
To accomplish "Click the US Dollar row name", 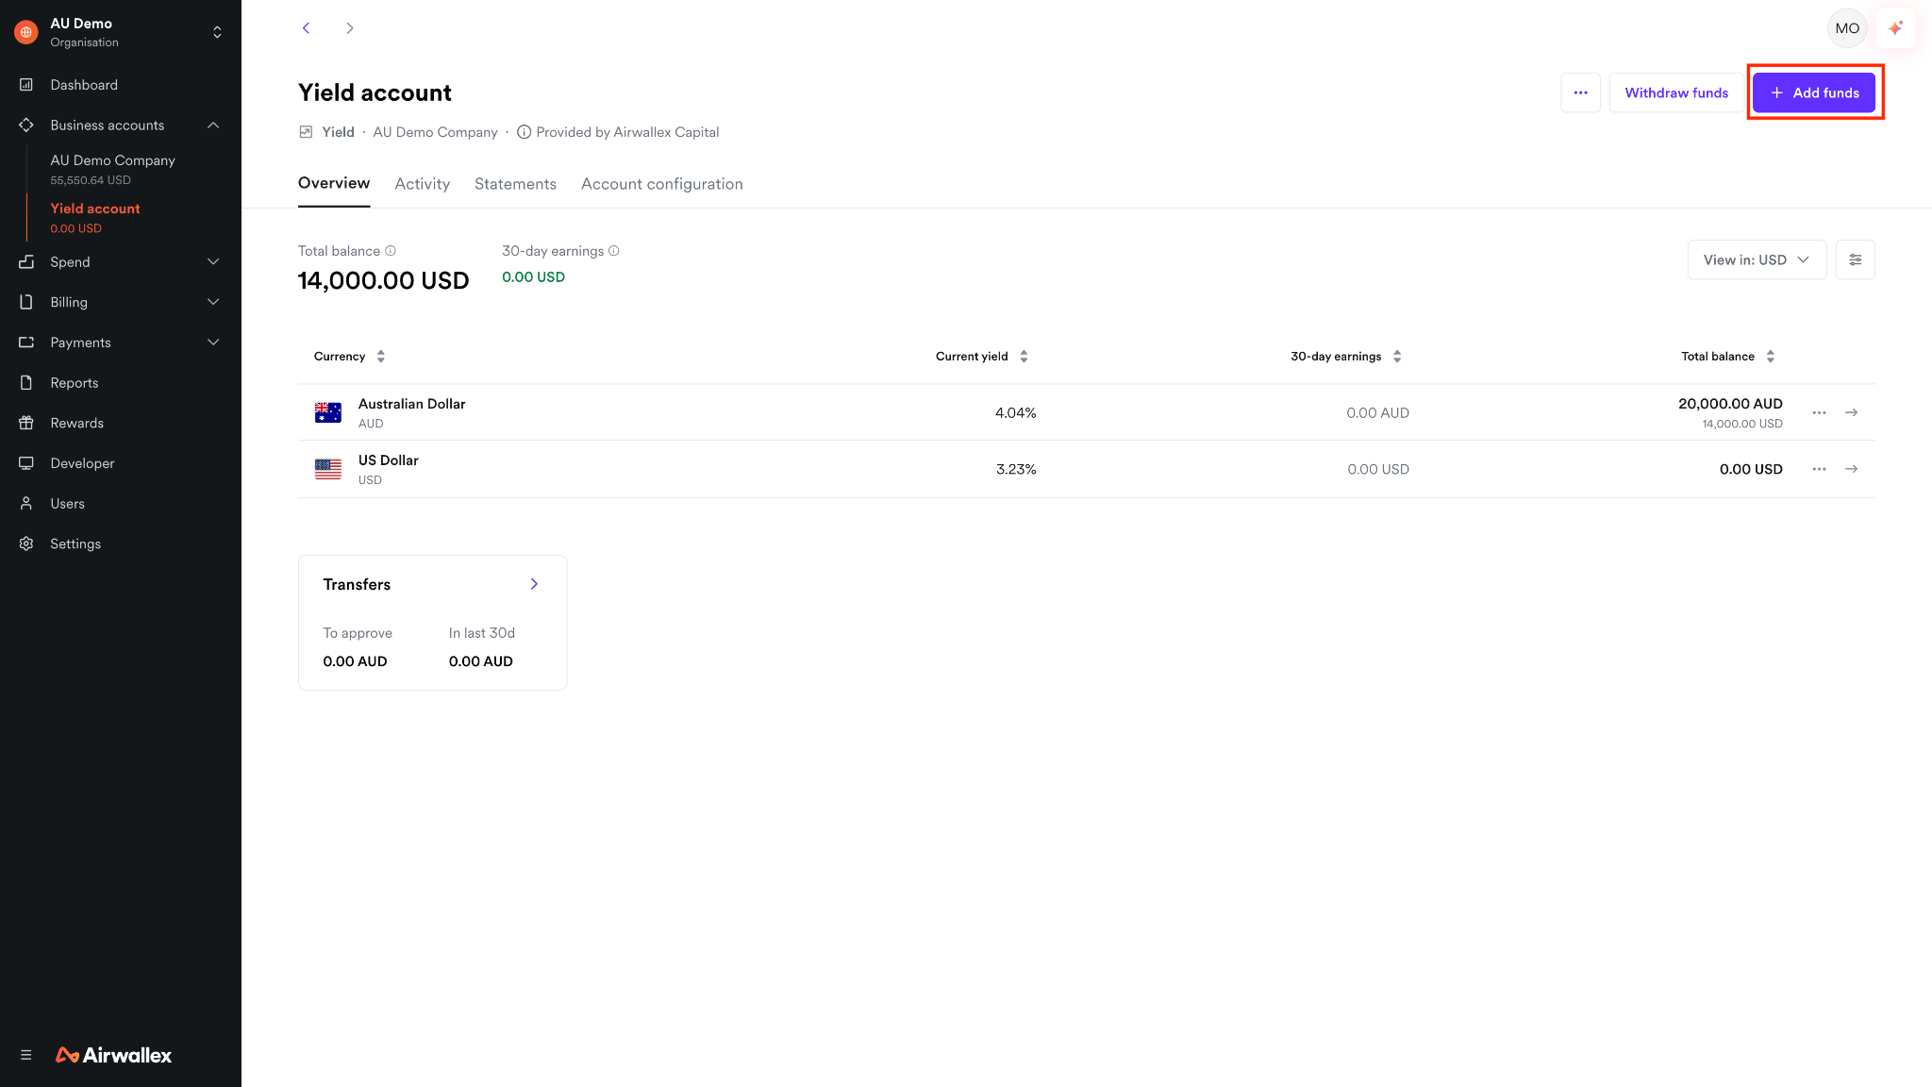I will pyautogui.click(x=389, y=460).
